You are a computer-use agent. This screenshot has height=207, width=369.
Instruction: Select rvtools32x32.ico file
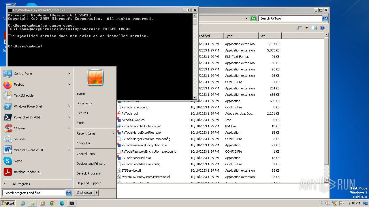pos(131,120)
